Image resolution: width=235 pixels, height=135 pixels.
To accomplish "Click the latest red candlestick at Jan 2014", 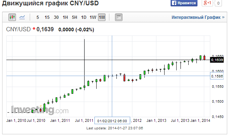I will tap(204, 58).
